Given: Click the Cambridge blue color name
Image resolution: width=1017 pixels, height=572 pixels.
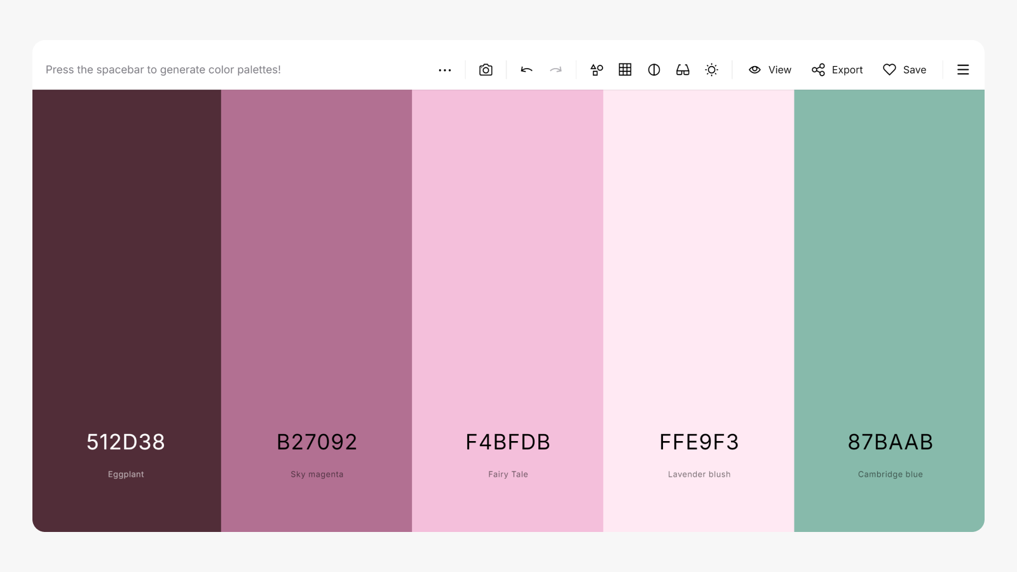Looking at the screenshot, I should (890, 474).
